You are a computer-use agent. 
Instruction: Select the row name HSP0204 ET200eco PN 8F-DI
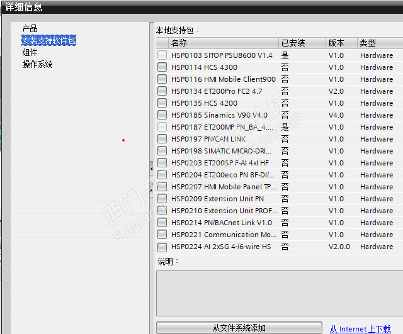click(x=223, y=175)
